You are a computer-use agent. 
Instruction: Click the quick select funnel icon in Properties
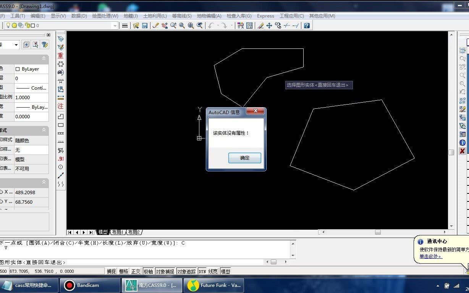[45, 45]
